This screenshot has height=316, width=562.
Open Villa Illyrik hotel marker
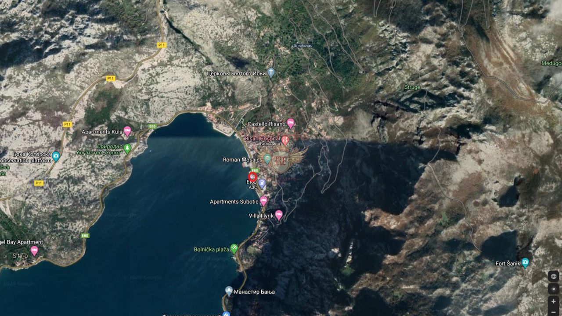pyautogui.click(x=278, y=215)
